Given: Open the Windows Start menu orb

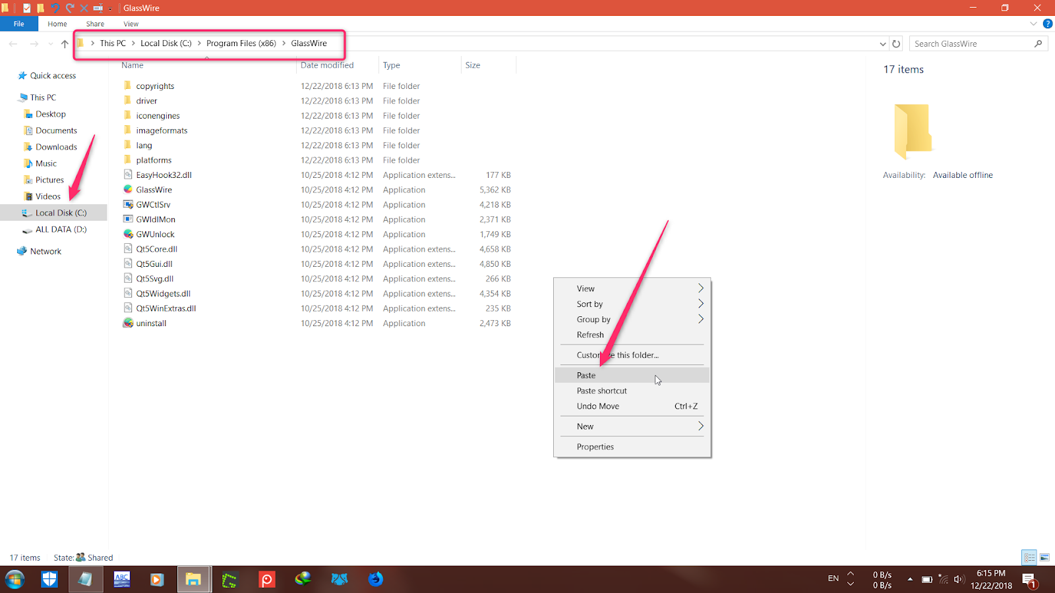Looking at the screenshot, I should click(15, 579).
